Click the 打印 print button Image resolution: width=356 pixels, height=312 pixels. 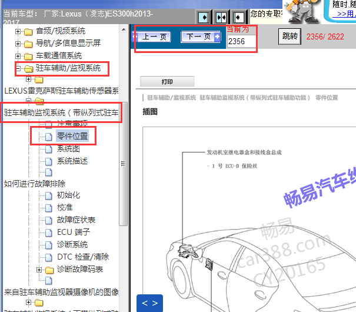click(x=167, y=81)
